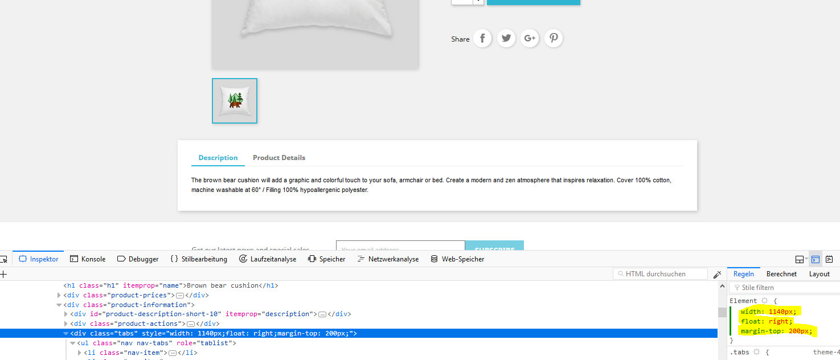
Task: Focus the HTML durchsuchen search field
Action: [x=660, y=274]
